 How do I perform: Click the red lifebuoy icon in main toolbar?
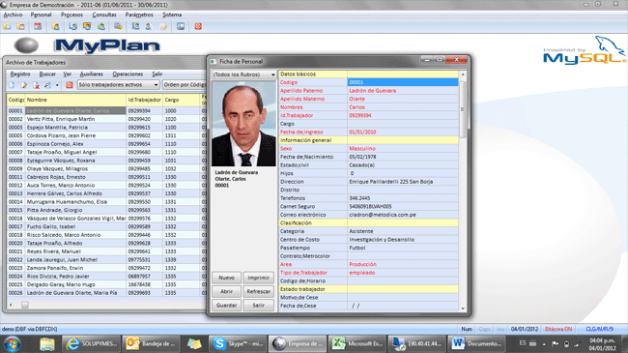click(198, 26)
